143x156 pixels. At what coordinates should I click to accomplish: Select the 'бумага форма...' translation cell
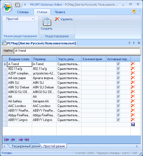(44, 78)
